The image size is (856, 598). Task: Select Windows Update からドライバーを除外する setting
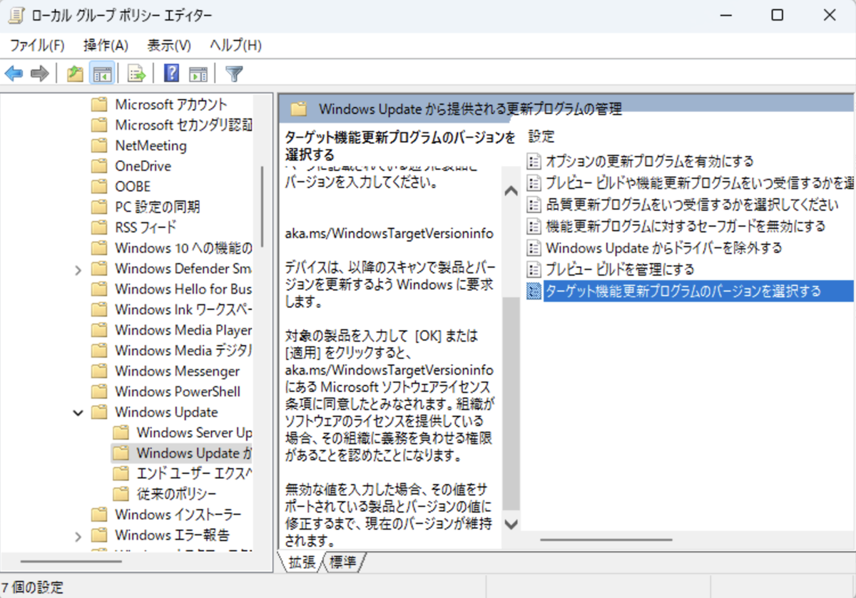pos(664,248)
